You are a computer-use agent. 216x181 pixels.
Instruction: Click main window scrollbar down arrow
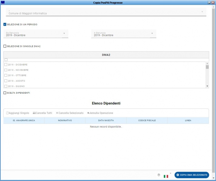[214, 178]
